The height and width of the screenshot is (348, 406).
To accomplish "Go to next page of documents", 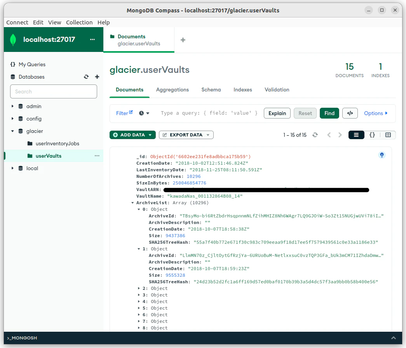I will [340, 135].
